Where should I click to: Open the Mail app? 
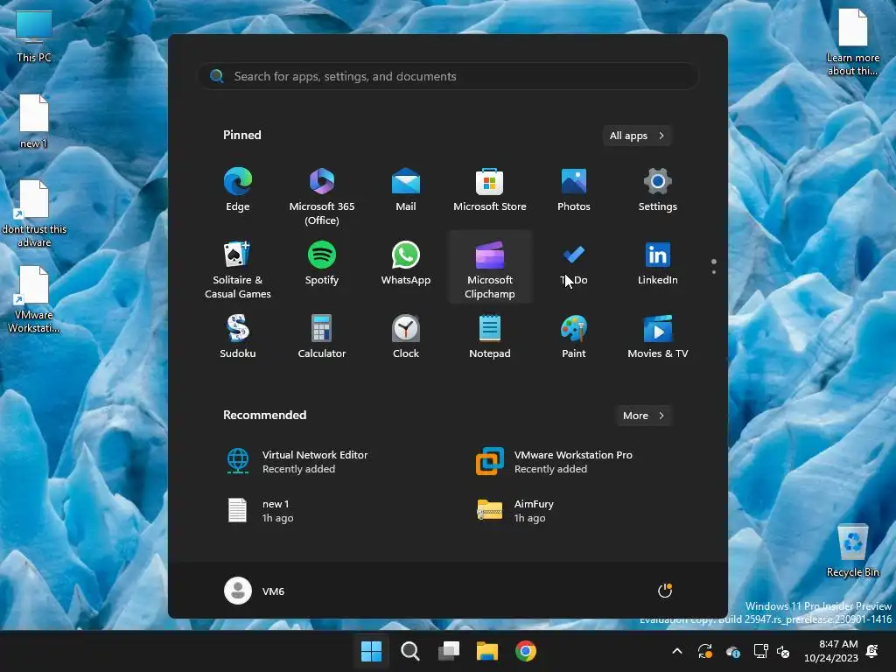point(406,190)
